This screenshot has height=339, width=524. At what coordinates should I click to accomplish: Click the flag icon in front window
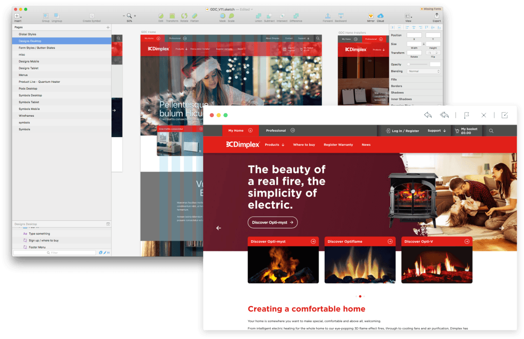(x=466, y=115)
